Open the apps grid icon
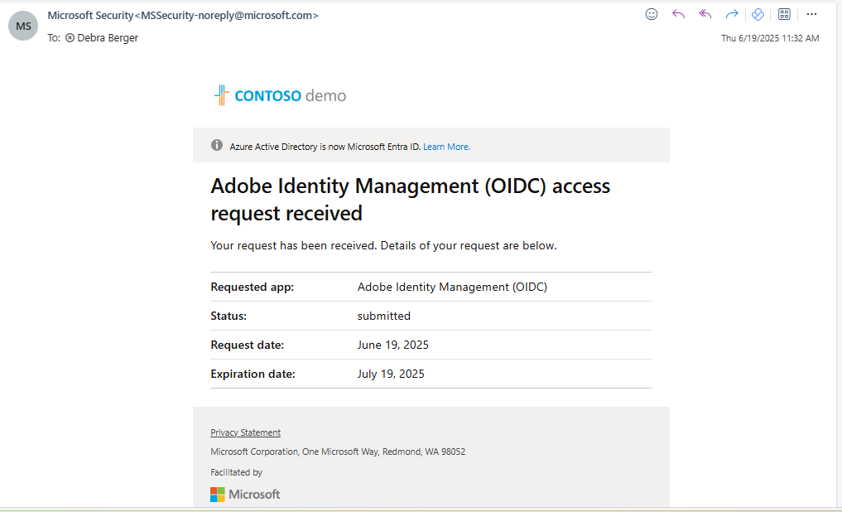The height and width of the screenshot is (512, 842). point(784,15)
